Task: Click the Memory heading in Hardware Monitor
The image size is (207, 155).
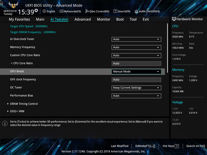Action: tap(178, 70)
